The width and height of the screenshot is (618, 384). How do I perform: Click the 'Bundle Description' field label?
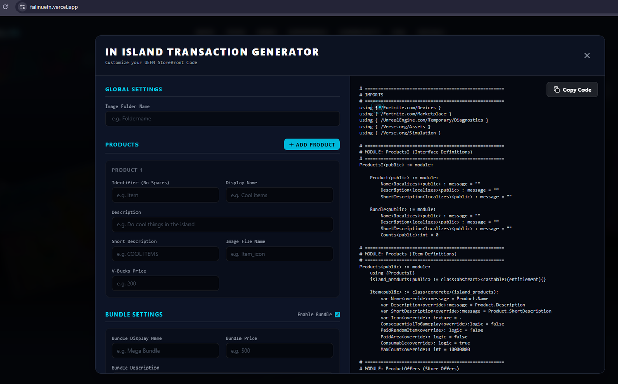(x=135, y=368)
